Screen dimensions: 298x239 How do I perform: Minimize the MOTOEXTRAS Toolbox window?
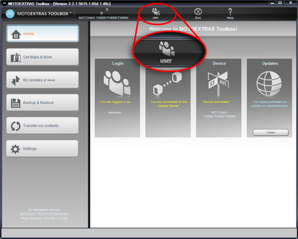point(272,3)
